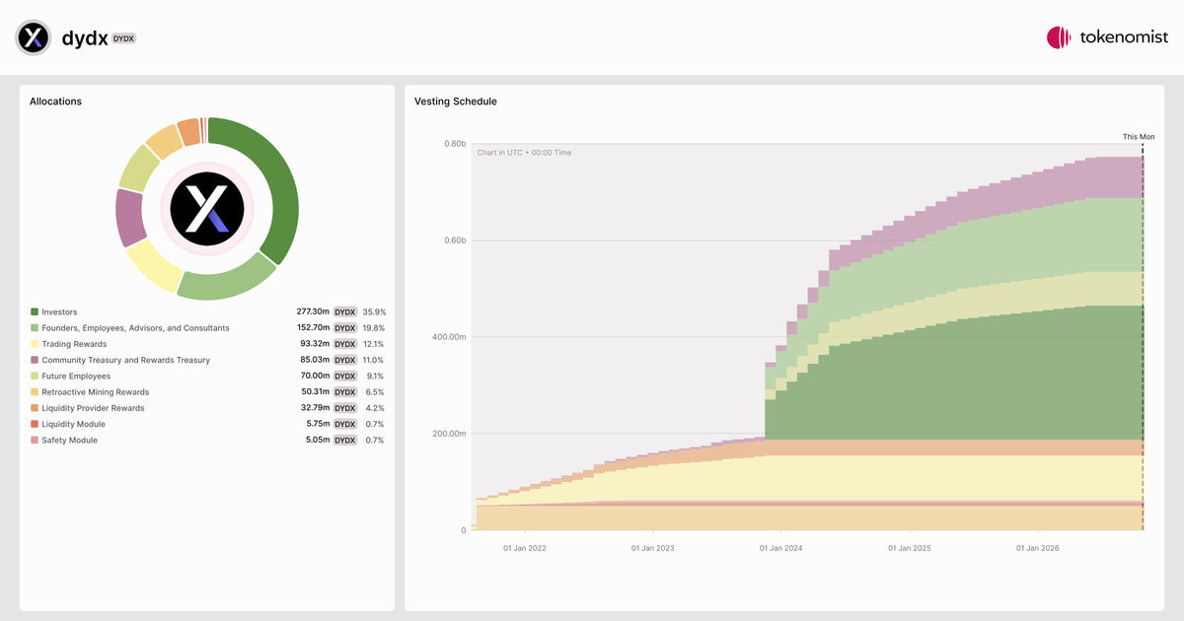Click the 5.05m Safety Module amount
1184x621 pixels.
(317, 441)
